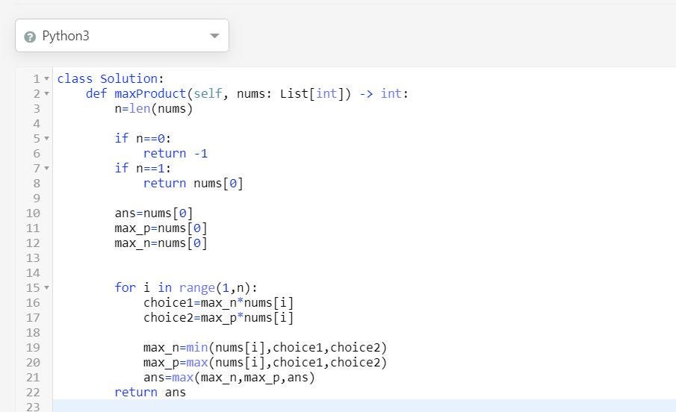Image resolution: width=676 pixels, height=412 pixels.
Task: Place cursor on empty highlighted line 23
Action: (365, 406)
